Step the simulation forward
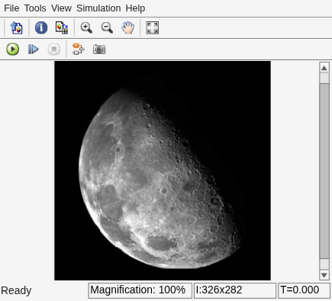The image size is (332, 301). point(34,49)
